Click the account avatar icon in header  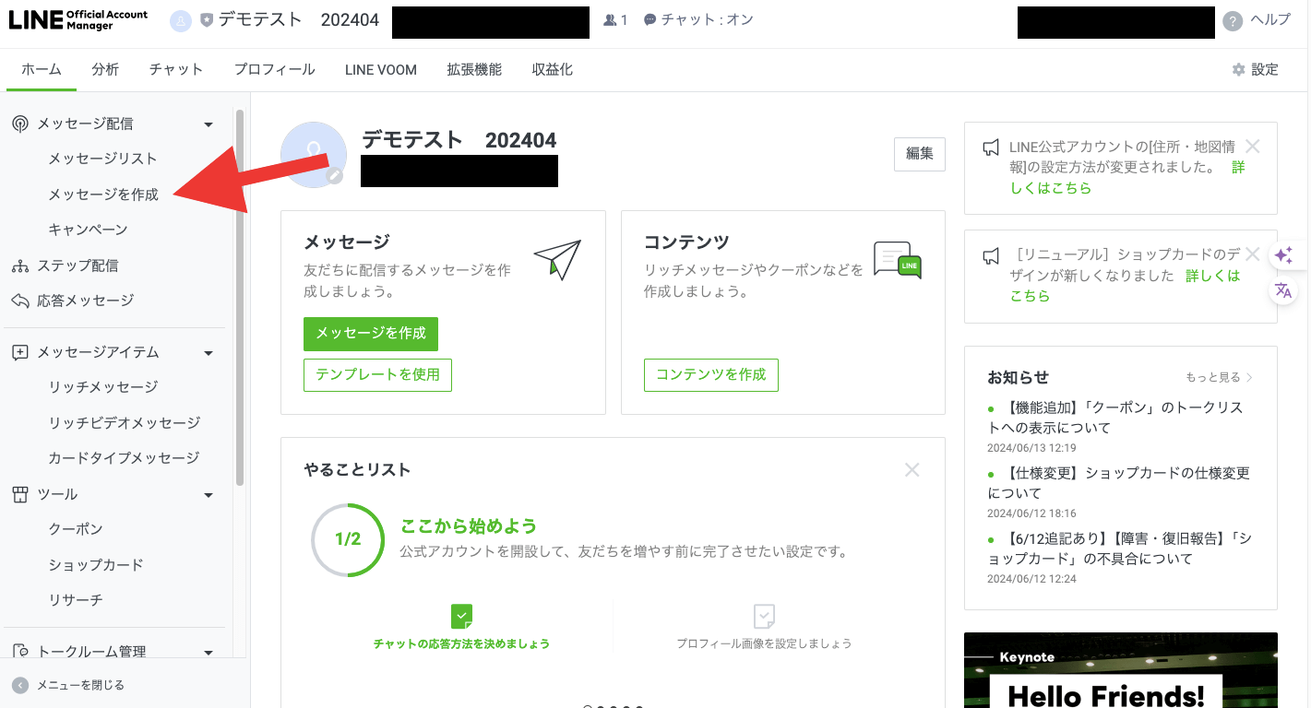tap(180, 21)
